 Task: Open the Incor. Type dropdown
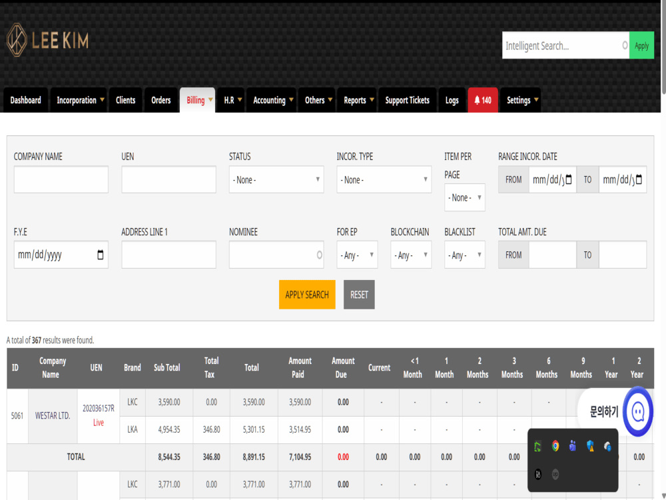click(x=384, y=179)
